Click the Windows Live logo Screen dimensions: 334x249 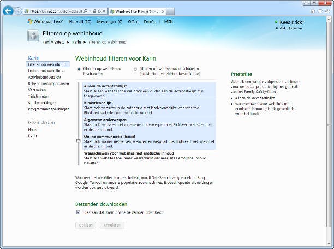tap(45, 21)
